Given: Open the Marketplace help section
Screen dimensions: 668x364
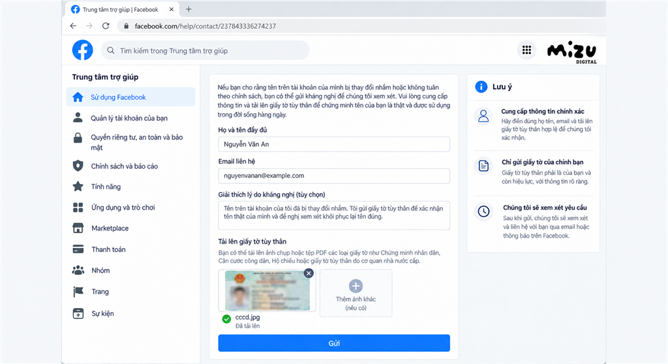Looking at the screenshot, I should pyautogui.click(x=110, y=228).
